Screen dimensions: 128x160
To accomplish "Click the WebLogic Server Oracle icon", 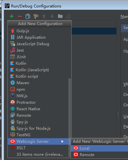I will [x=13, y=141].
